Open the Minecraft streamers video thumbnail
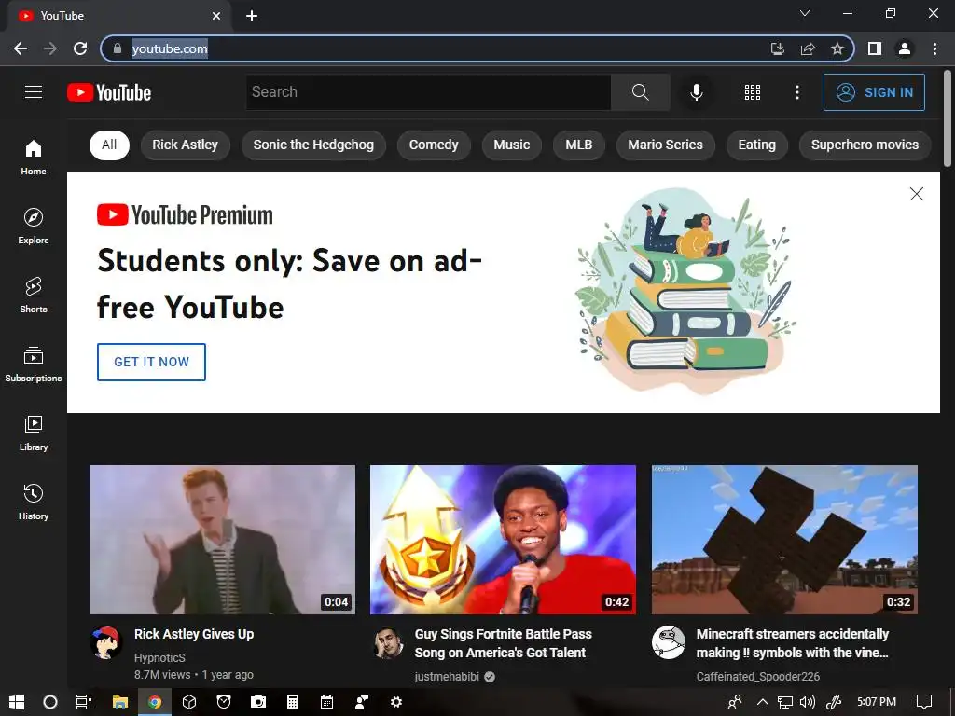This screenshot has height=716, width=955. (x=784, y=540)
